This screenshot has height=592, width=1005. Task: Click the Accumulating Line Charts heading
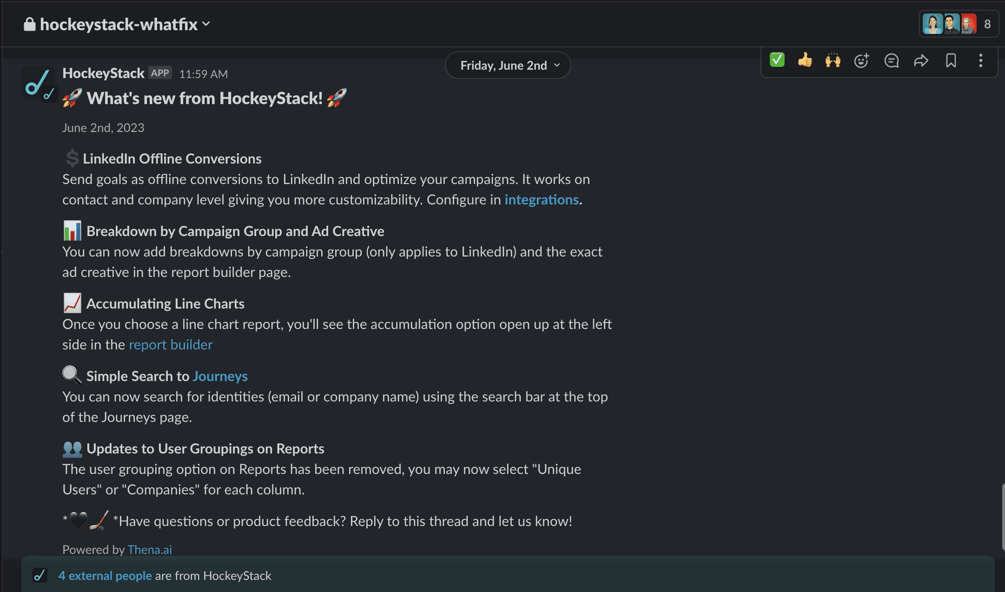click(165, 303)
